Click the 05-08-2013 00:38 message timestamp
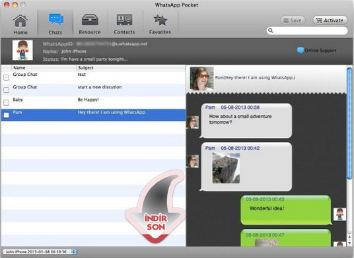This screenshot has width=354, height=258. pyautogui.click(x=240, y=108)
